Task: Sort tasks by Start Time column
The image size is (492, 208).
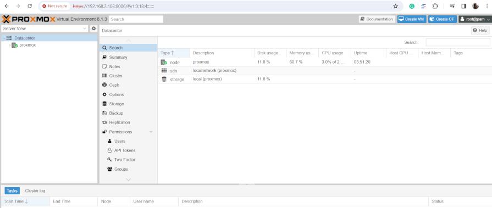Action: click(x=25, y=201)
